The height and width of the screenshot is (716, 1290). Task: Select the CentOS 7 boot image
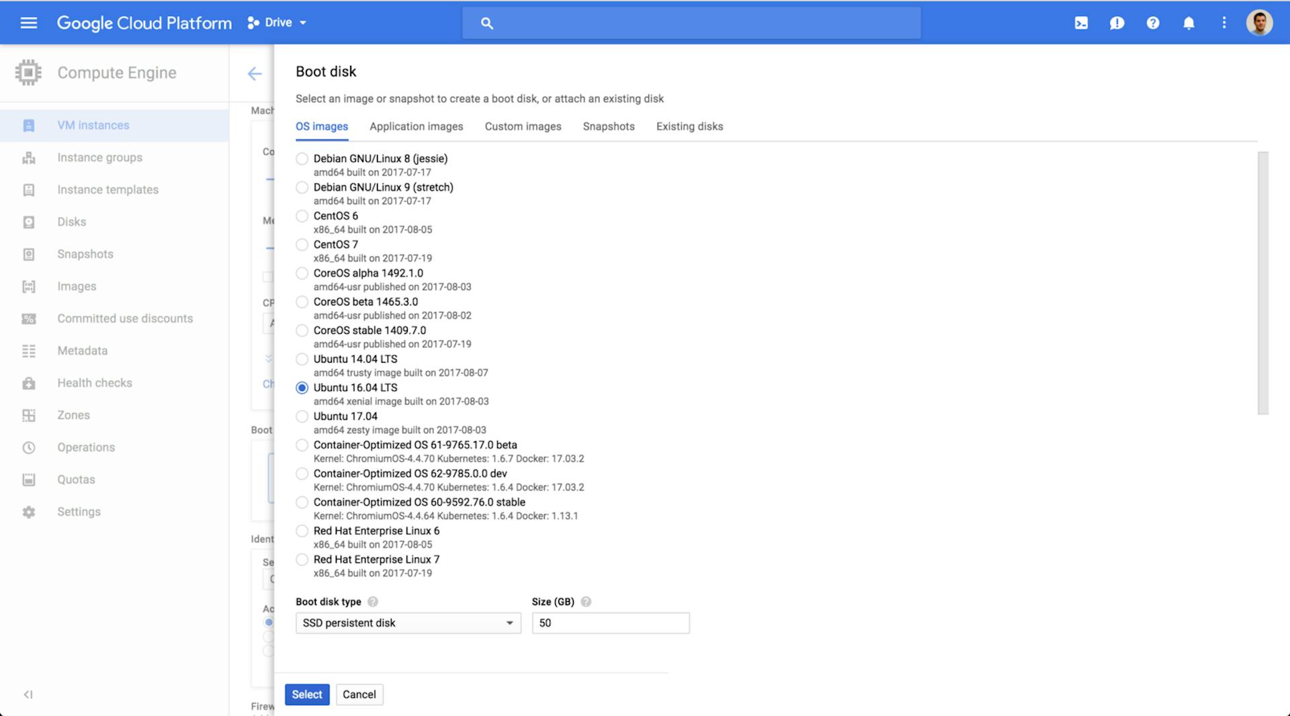tap(302, 244)
